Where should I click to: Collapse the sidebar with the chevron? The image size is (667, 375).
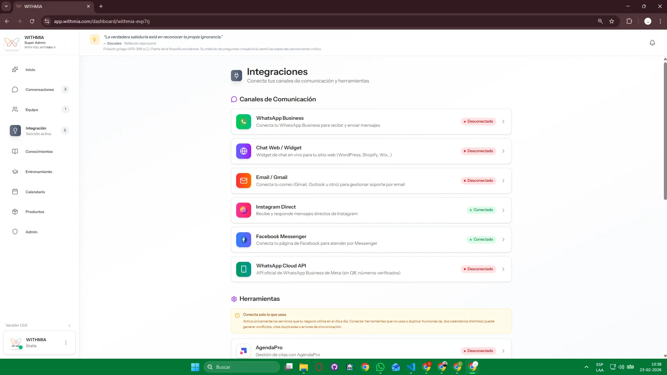[70, 325]
